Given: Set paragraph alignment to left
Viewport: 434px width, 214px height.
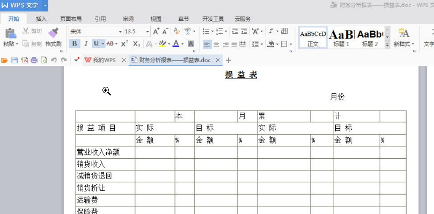Looking at the screenshot, I should tap(207, 44).
